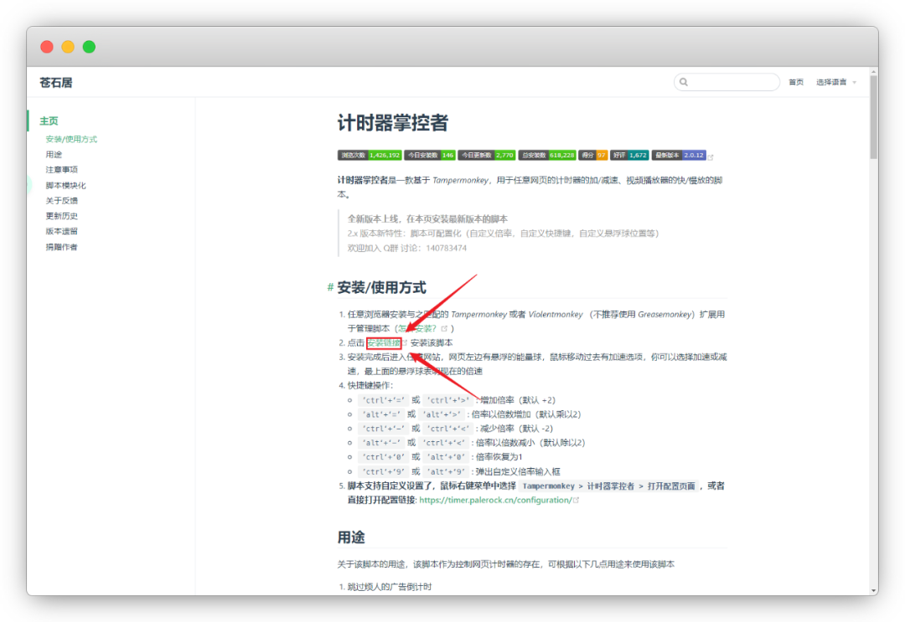Viewport: 905px width, 622px height.
Task: Open the 首页 nav link
Action: (796, 82)
